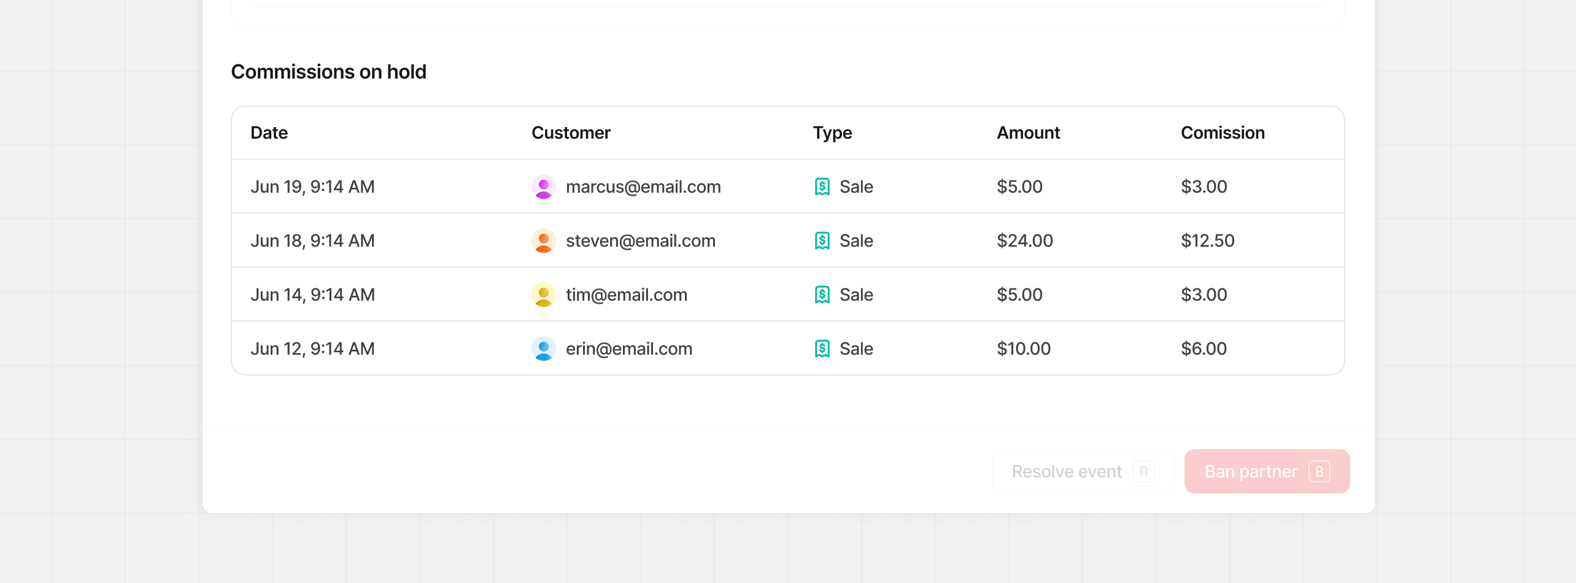Click the Amount column header
1576x583 pixels.
(1028, 133)
